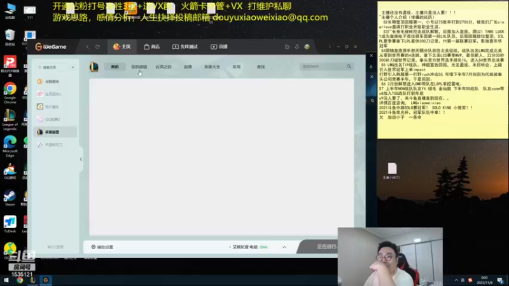Switch to the 发现 sub-tab
This screenshot has height=286, width=509.
[x=236, y=67]
